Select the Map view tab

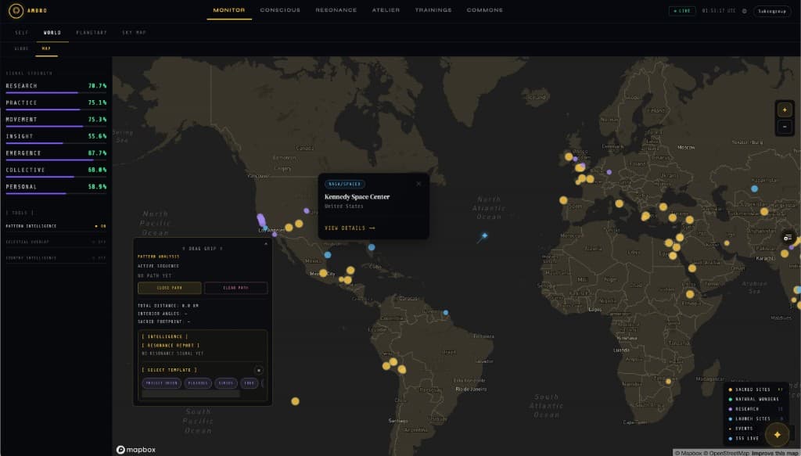46,48
